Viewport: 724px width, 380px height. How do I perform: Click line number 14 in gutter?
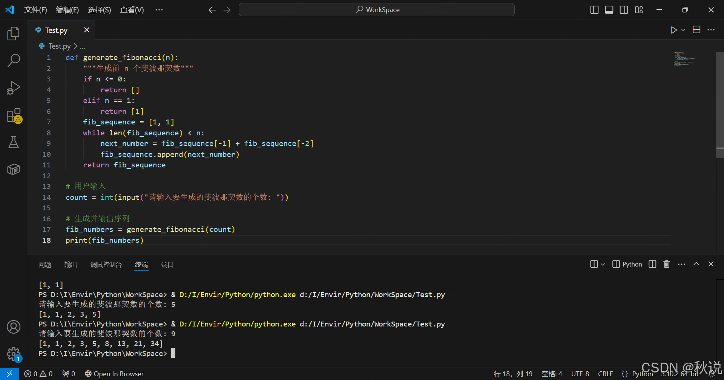(46, 197)
